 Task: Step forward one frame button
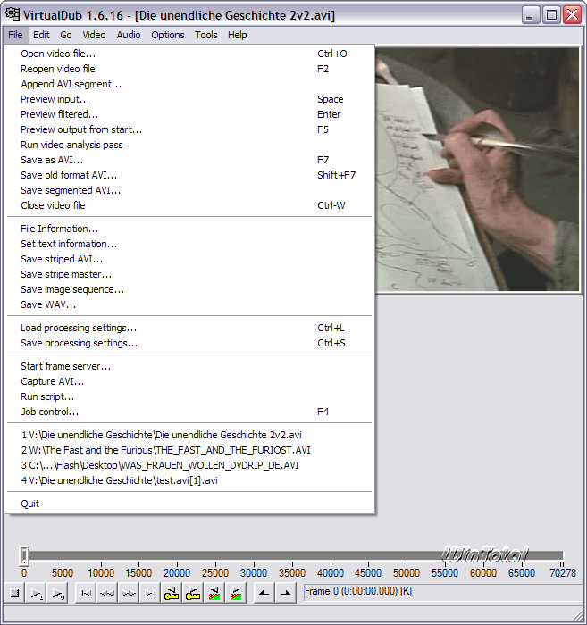[129, 593]
